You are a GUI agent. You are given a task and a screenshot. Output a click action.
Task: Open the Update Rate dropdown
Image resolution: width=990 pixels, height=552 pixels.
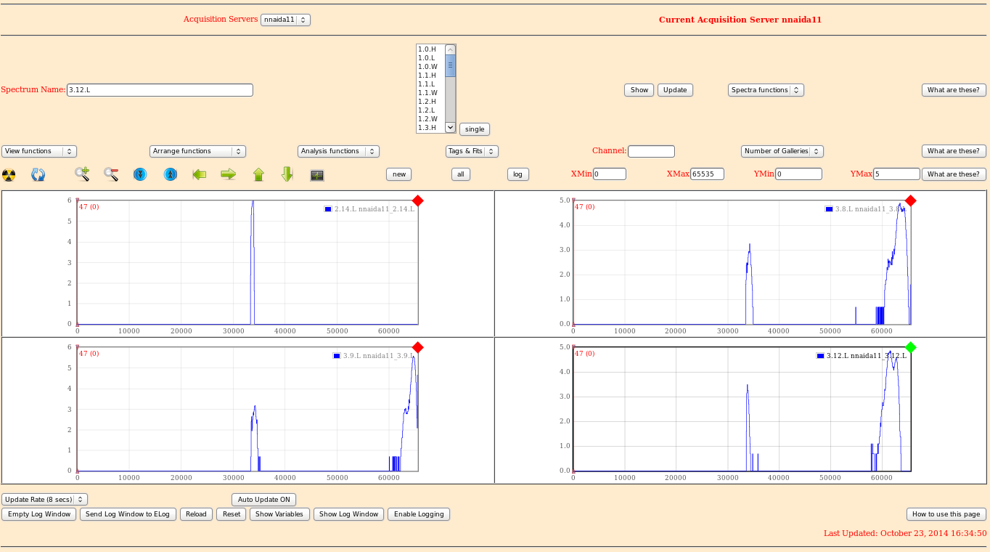coord(44,500)
